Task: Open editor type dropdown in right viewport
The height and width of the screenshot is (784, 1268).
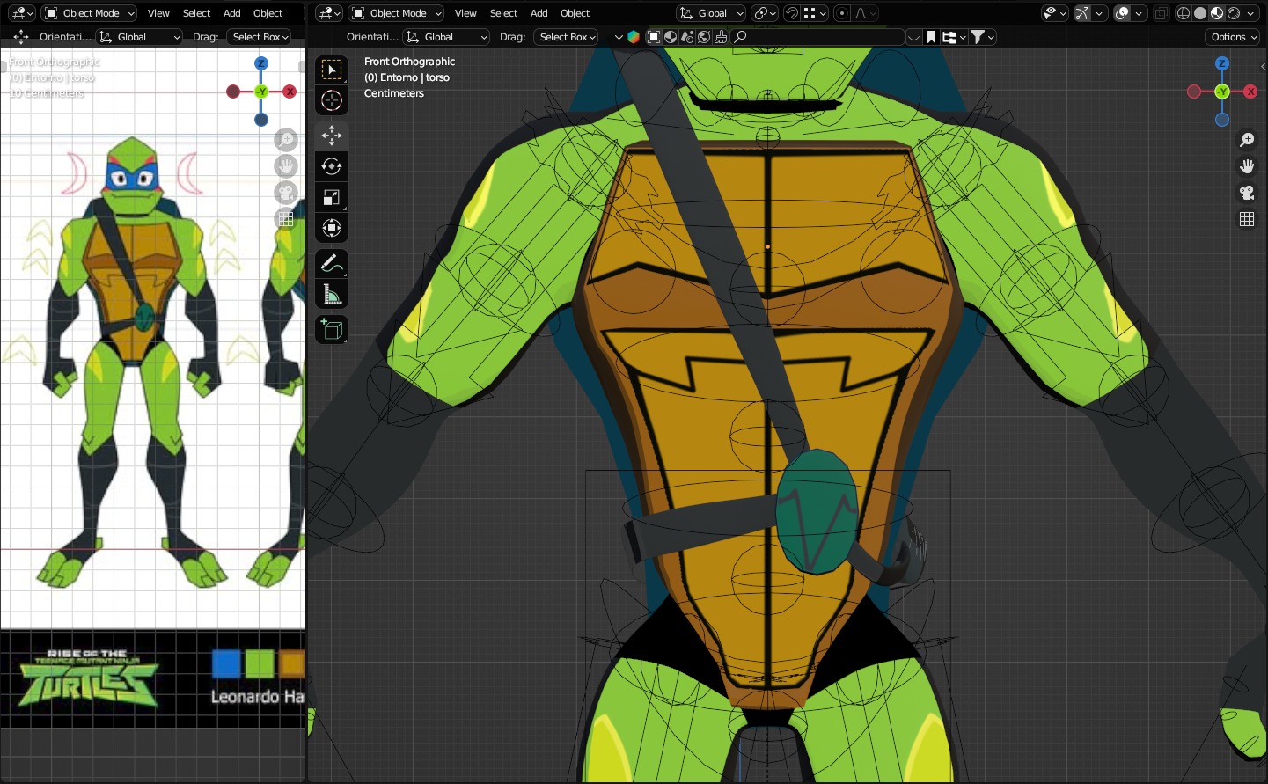Action: point(329,13)
